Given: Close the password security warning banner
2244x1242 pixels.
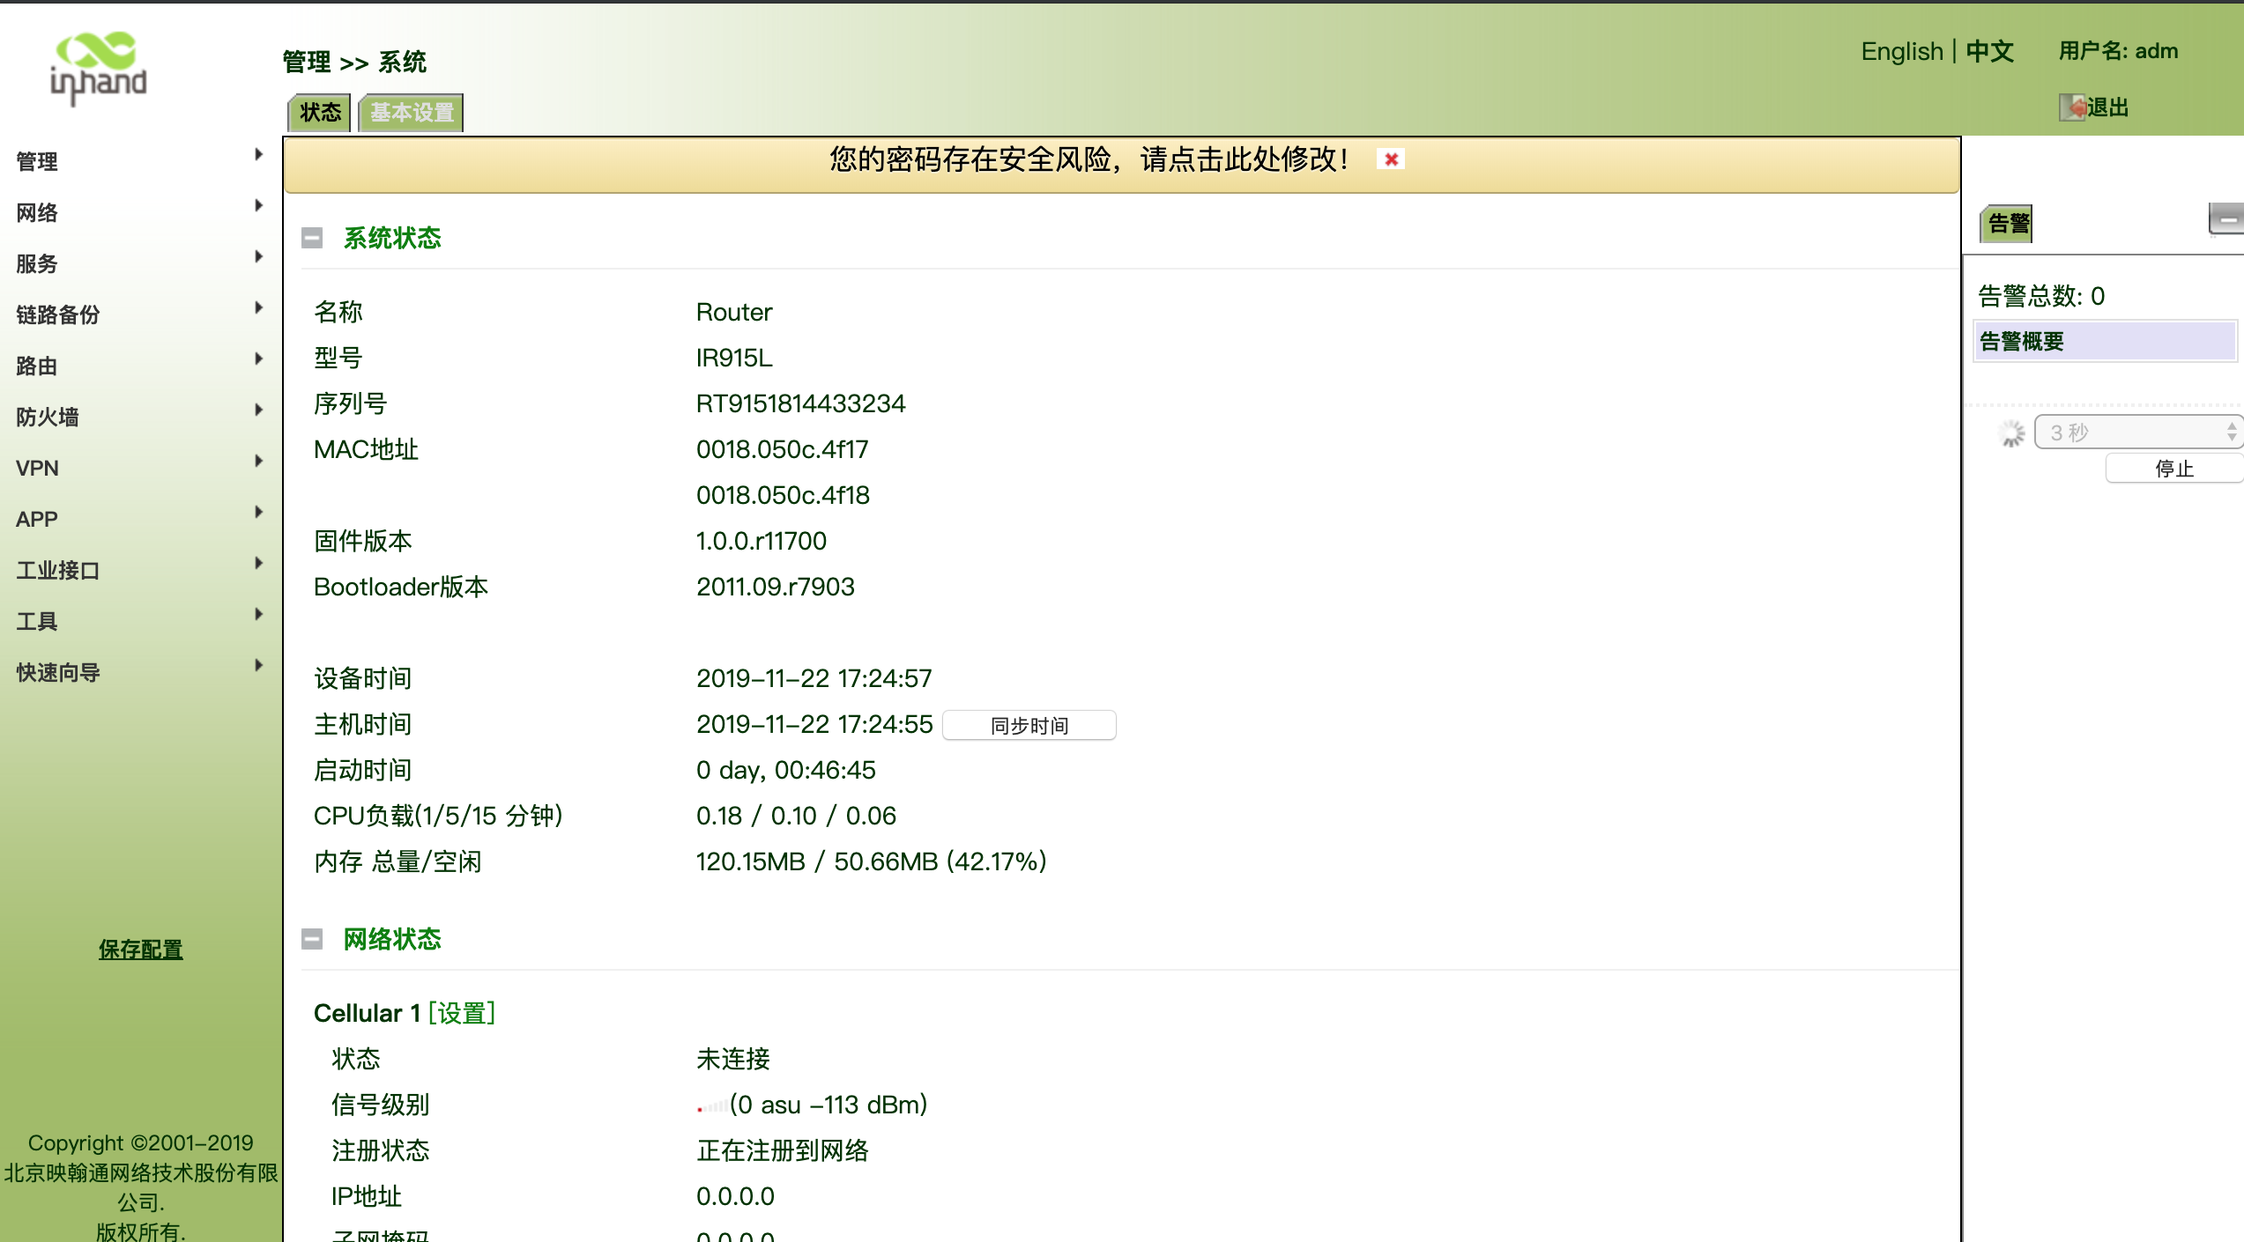Looking at the screenshot, I should pyautogui.click(x=1391, y=159).
